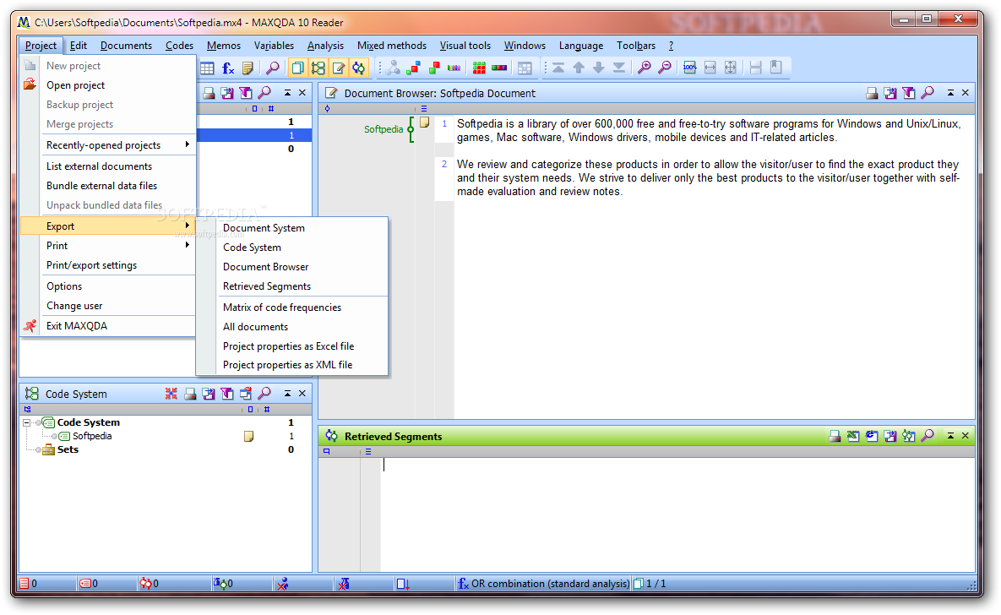Click the yellow memo note beside Softpedia code

click(x=249, y=436)
